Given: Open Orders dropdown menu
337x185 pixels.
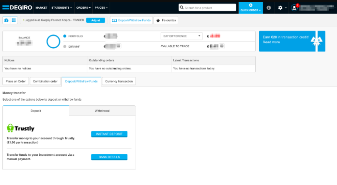Looking at the screenshot, I should pyautogui.click(x=83, y=8).
